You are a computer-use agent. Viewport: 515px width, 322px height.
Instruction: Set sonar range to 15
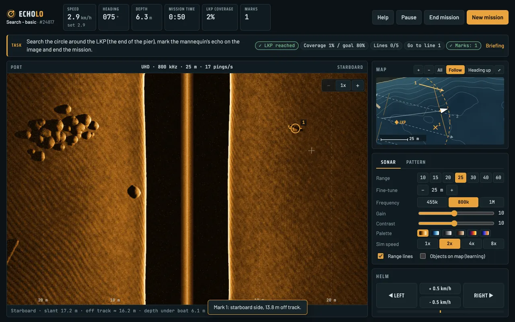(435, 178)
